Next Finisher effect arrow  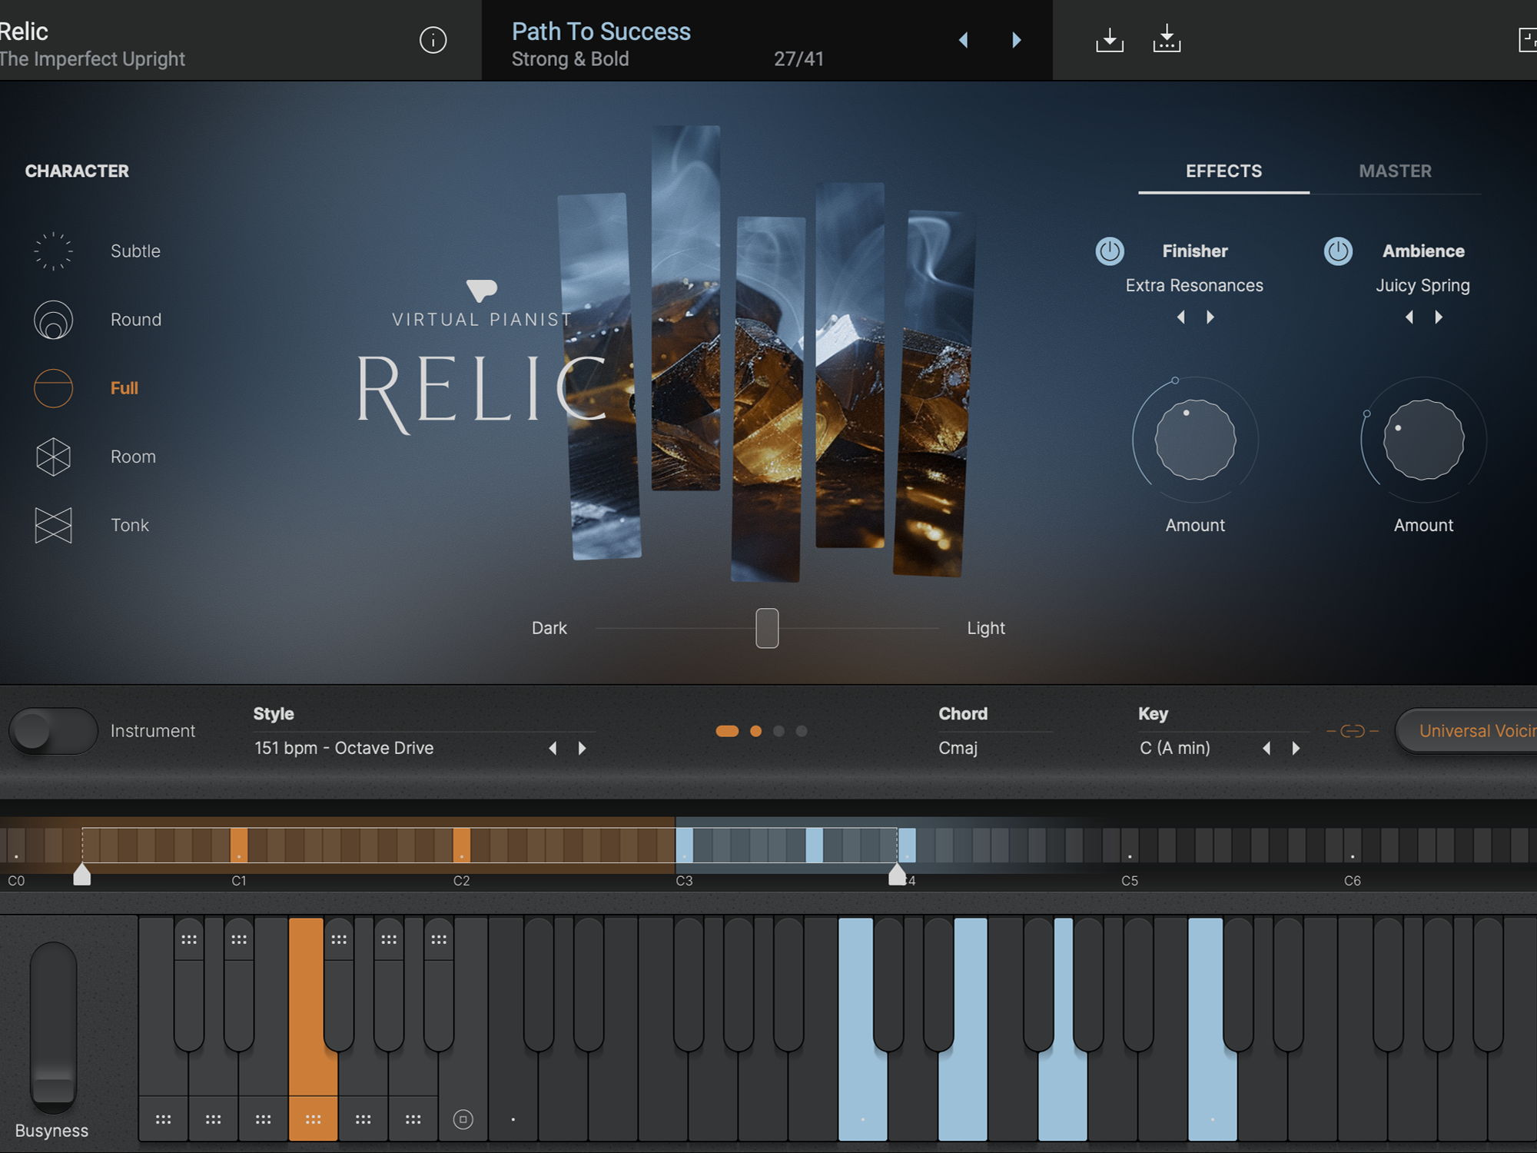coord(1210,317)
